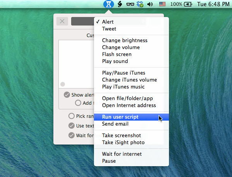Select Open Internet address action
This screenshot has height=177, width=232.
131,105
